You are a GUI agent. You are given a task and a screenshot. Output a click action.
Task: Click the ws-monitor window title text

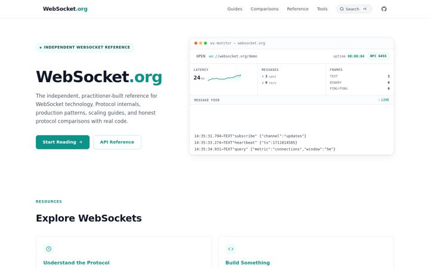[238, 43]
